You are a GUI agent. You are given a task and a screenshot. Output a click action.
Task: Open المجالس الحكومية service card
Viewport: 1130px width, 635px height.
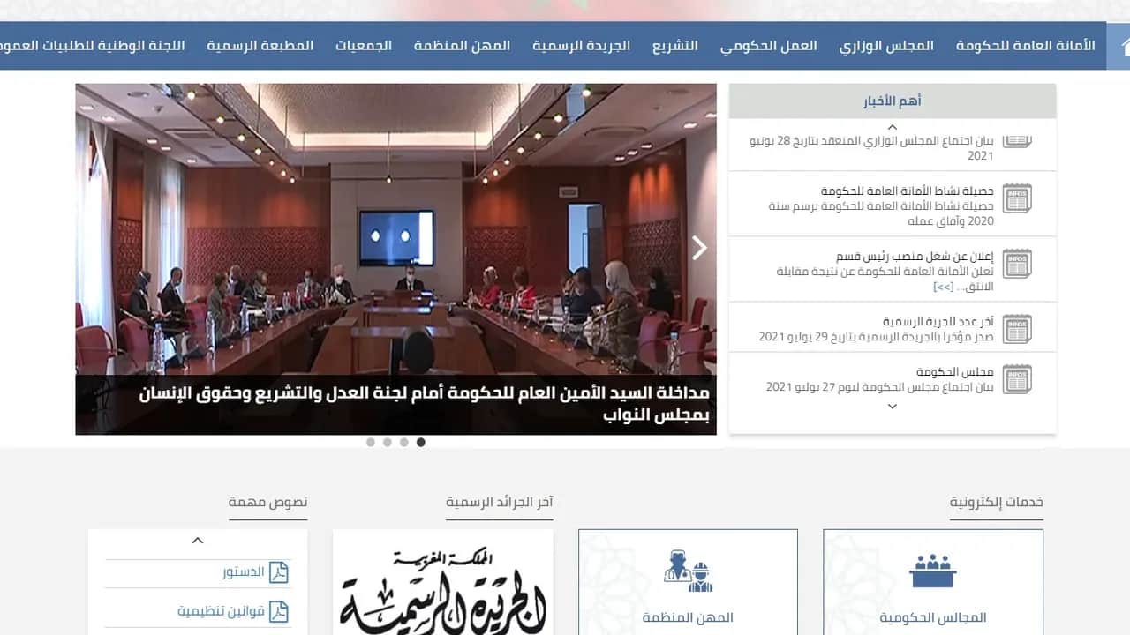(x=933, y=582)
